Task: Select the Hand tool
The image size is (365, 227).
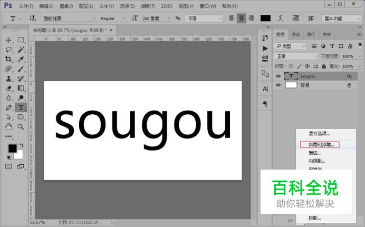Action: [8, 126]
